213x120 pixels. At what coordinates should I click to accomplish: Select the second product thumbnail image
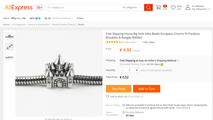pyautogui.click(x=10, y=47)
